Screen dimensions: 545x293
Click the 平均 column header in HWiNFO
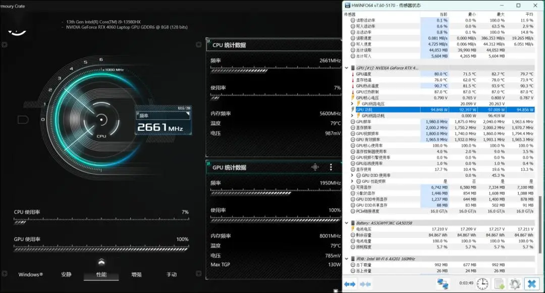pos(529,14)
